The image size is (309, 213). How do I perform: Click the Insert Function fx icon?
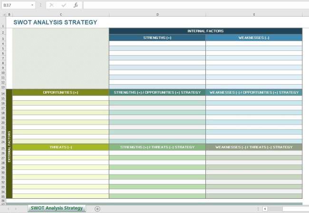tap(76, 5)
